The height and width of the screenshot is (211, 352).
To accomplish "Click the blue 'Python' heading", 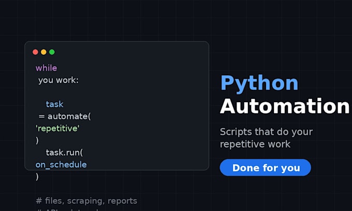I will pos(259,83).
